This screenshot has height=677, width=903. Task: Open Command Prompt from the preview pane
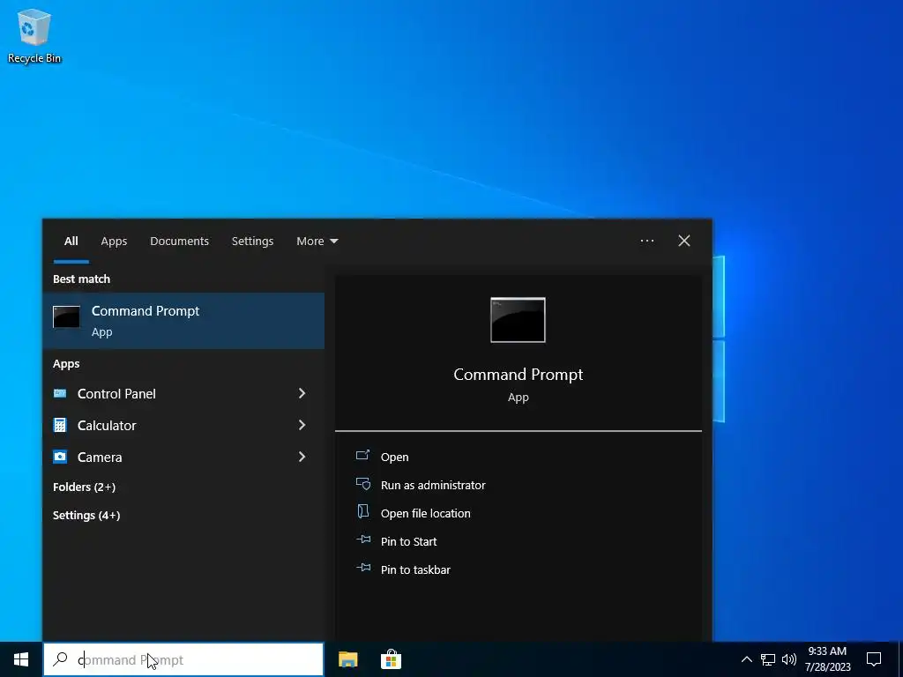tap(394, 457)
